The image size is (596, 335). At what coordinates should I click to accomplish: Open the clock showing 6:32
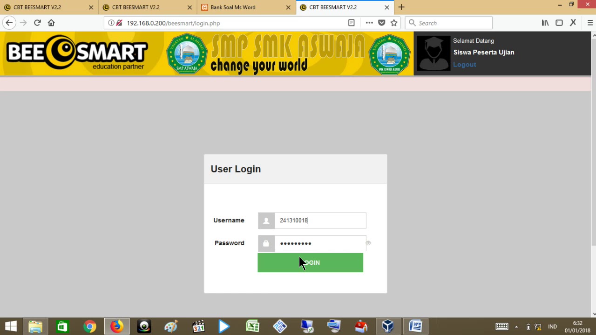[577, 327]
